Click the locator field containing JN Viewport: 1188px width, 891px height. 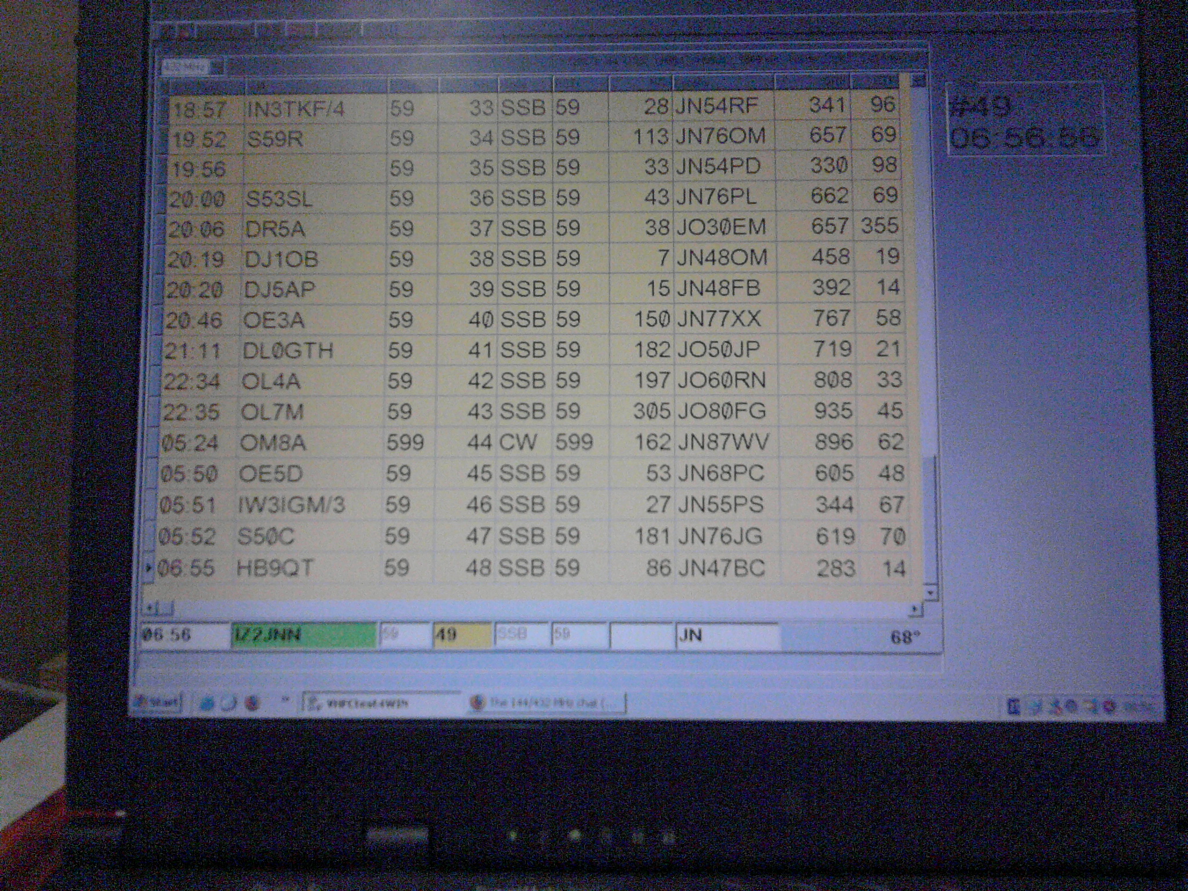pos(727,635)
